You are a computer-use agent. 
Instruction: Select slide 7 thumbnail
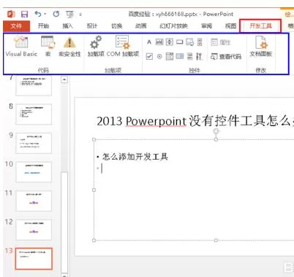point(34,85)
